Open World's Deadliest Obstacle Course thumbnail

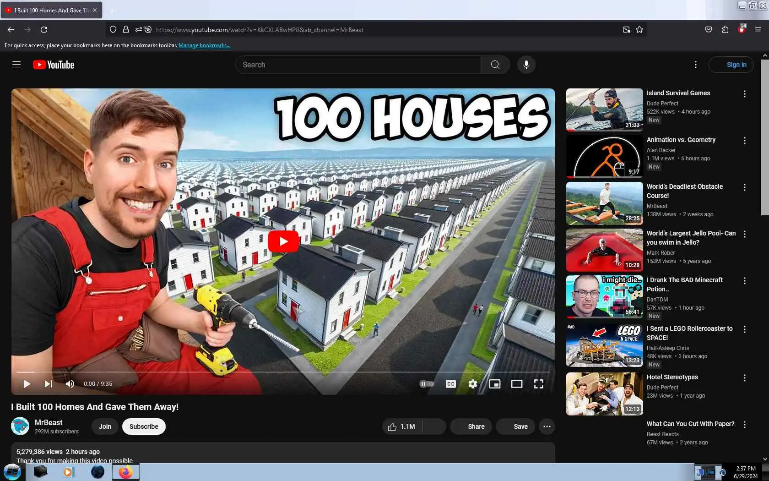pyautogui.click(x=604, y=203)
